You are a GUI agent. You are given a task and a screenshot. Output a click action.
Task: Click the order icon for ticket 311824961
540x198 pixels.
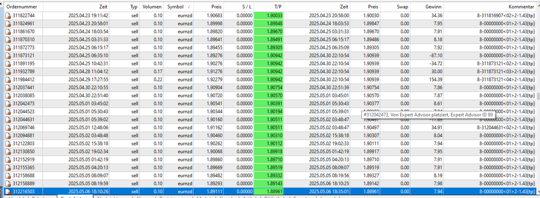point(8,23)
